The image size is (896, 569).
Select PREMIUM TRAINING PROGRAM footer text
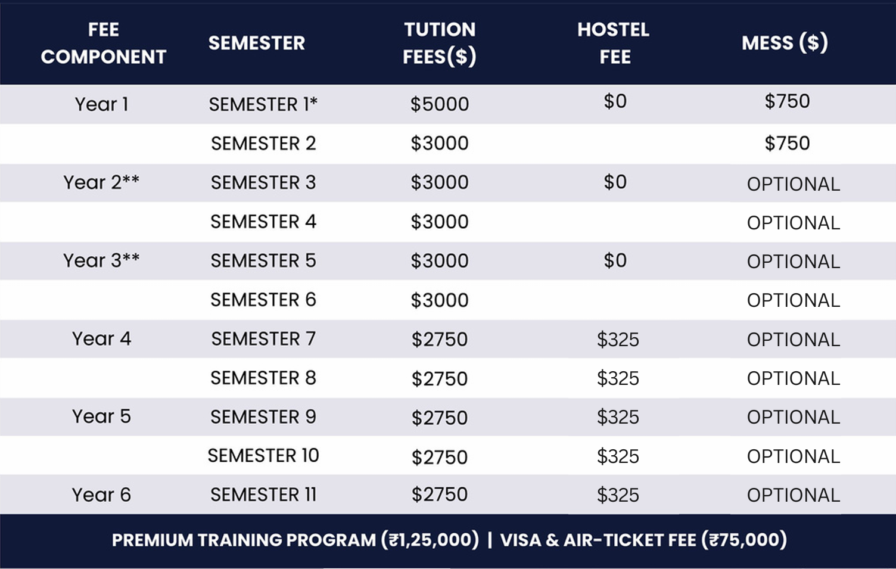pos(295,540)
